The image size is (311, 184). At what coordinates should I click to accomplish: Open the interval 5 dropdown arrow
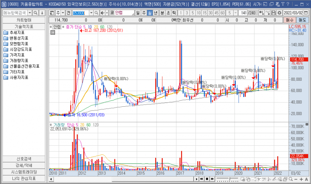pos(235,13)
